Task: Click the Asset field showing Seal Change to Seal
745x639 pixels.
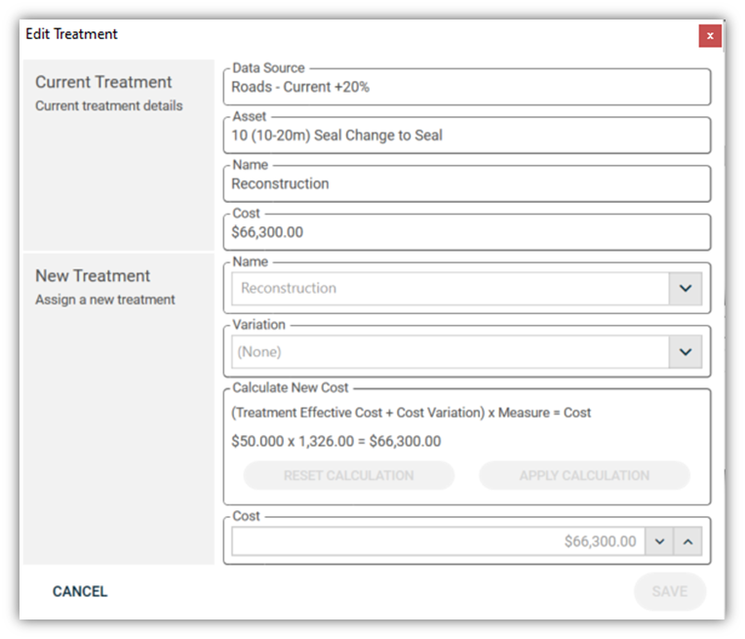Action: click(x=467, y=136)
